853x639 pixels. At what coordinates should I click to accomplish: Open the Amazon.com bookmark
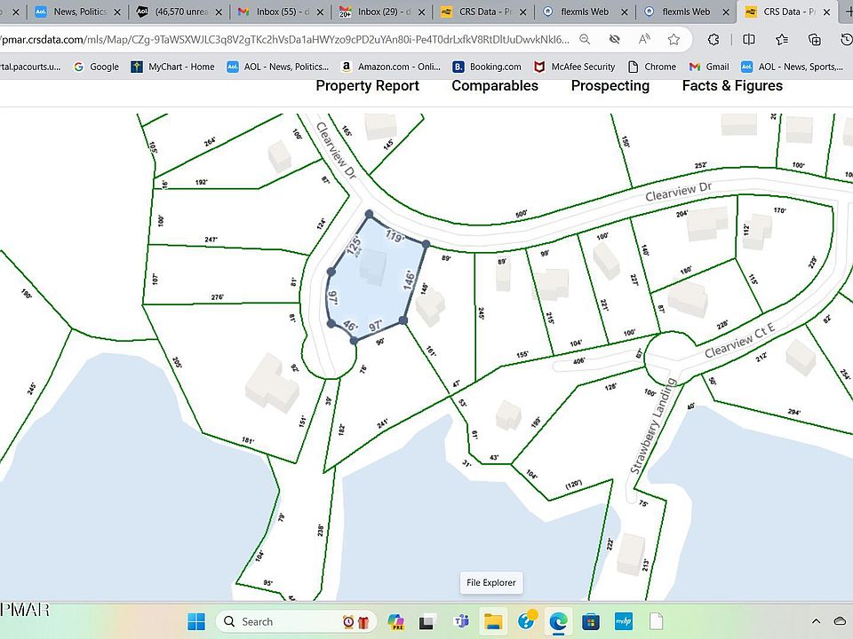[x=391, y=67]
